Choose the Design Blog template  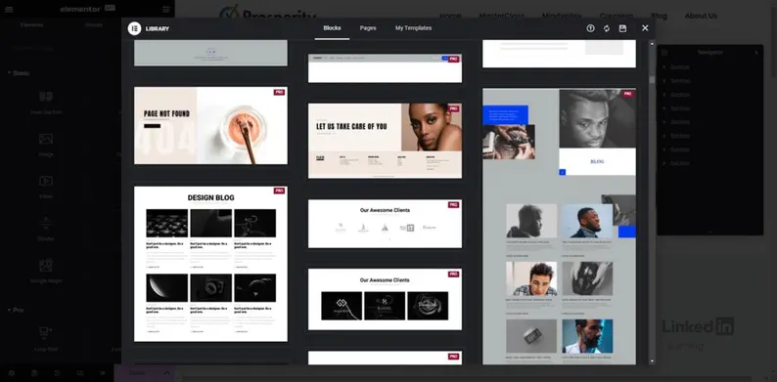210,264
